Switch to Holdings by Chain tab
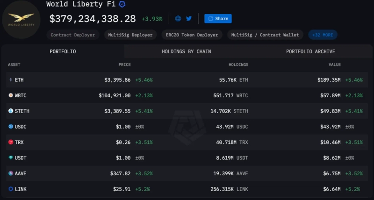Image resolution: width=374 pixels, height=200 pixels. pos(186,51)
